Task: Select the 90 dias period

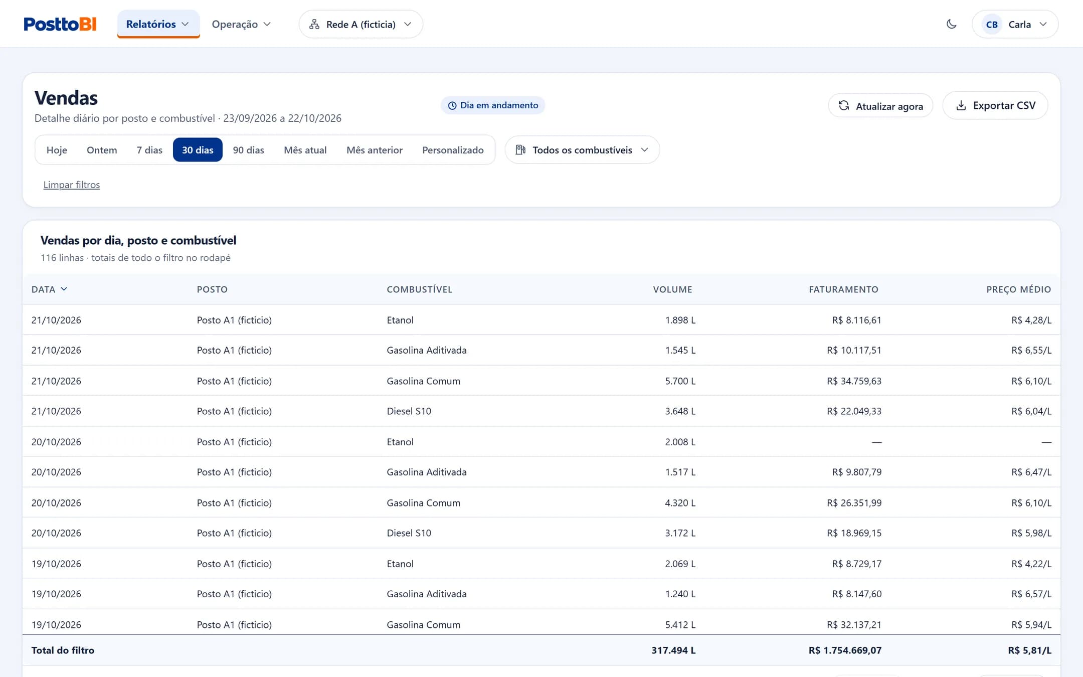Action: 248,150
